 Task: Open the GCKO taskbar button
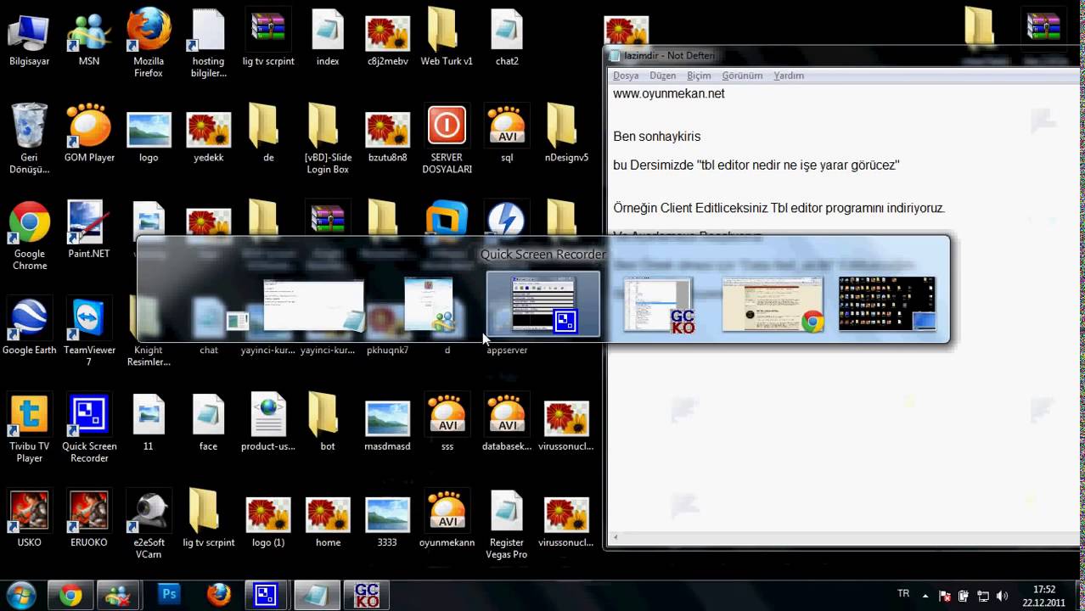click(x=367, y=596)
